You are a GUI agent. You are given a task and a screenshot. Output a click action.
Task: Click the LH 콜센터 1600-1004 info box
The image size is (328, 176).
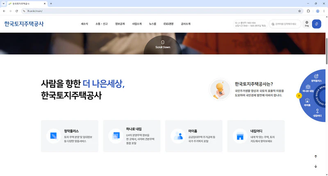pyautogui.click(x=251, y=24)
